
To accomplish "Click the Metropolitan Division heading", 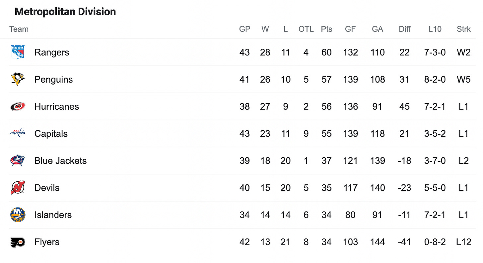I will [x=65, y=12].
